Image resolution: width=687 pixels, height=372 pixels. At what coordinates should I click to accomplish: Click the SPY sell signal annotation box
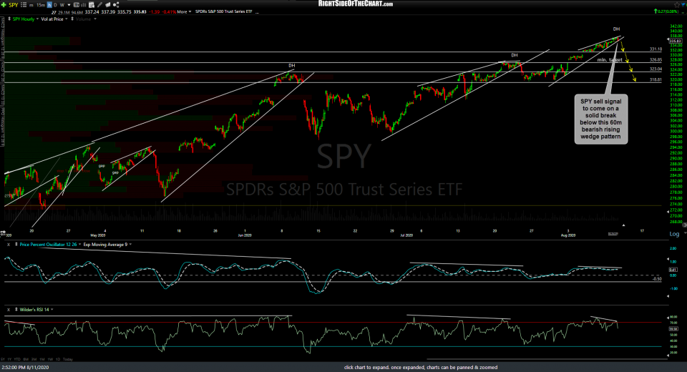(600, 119)
